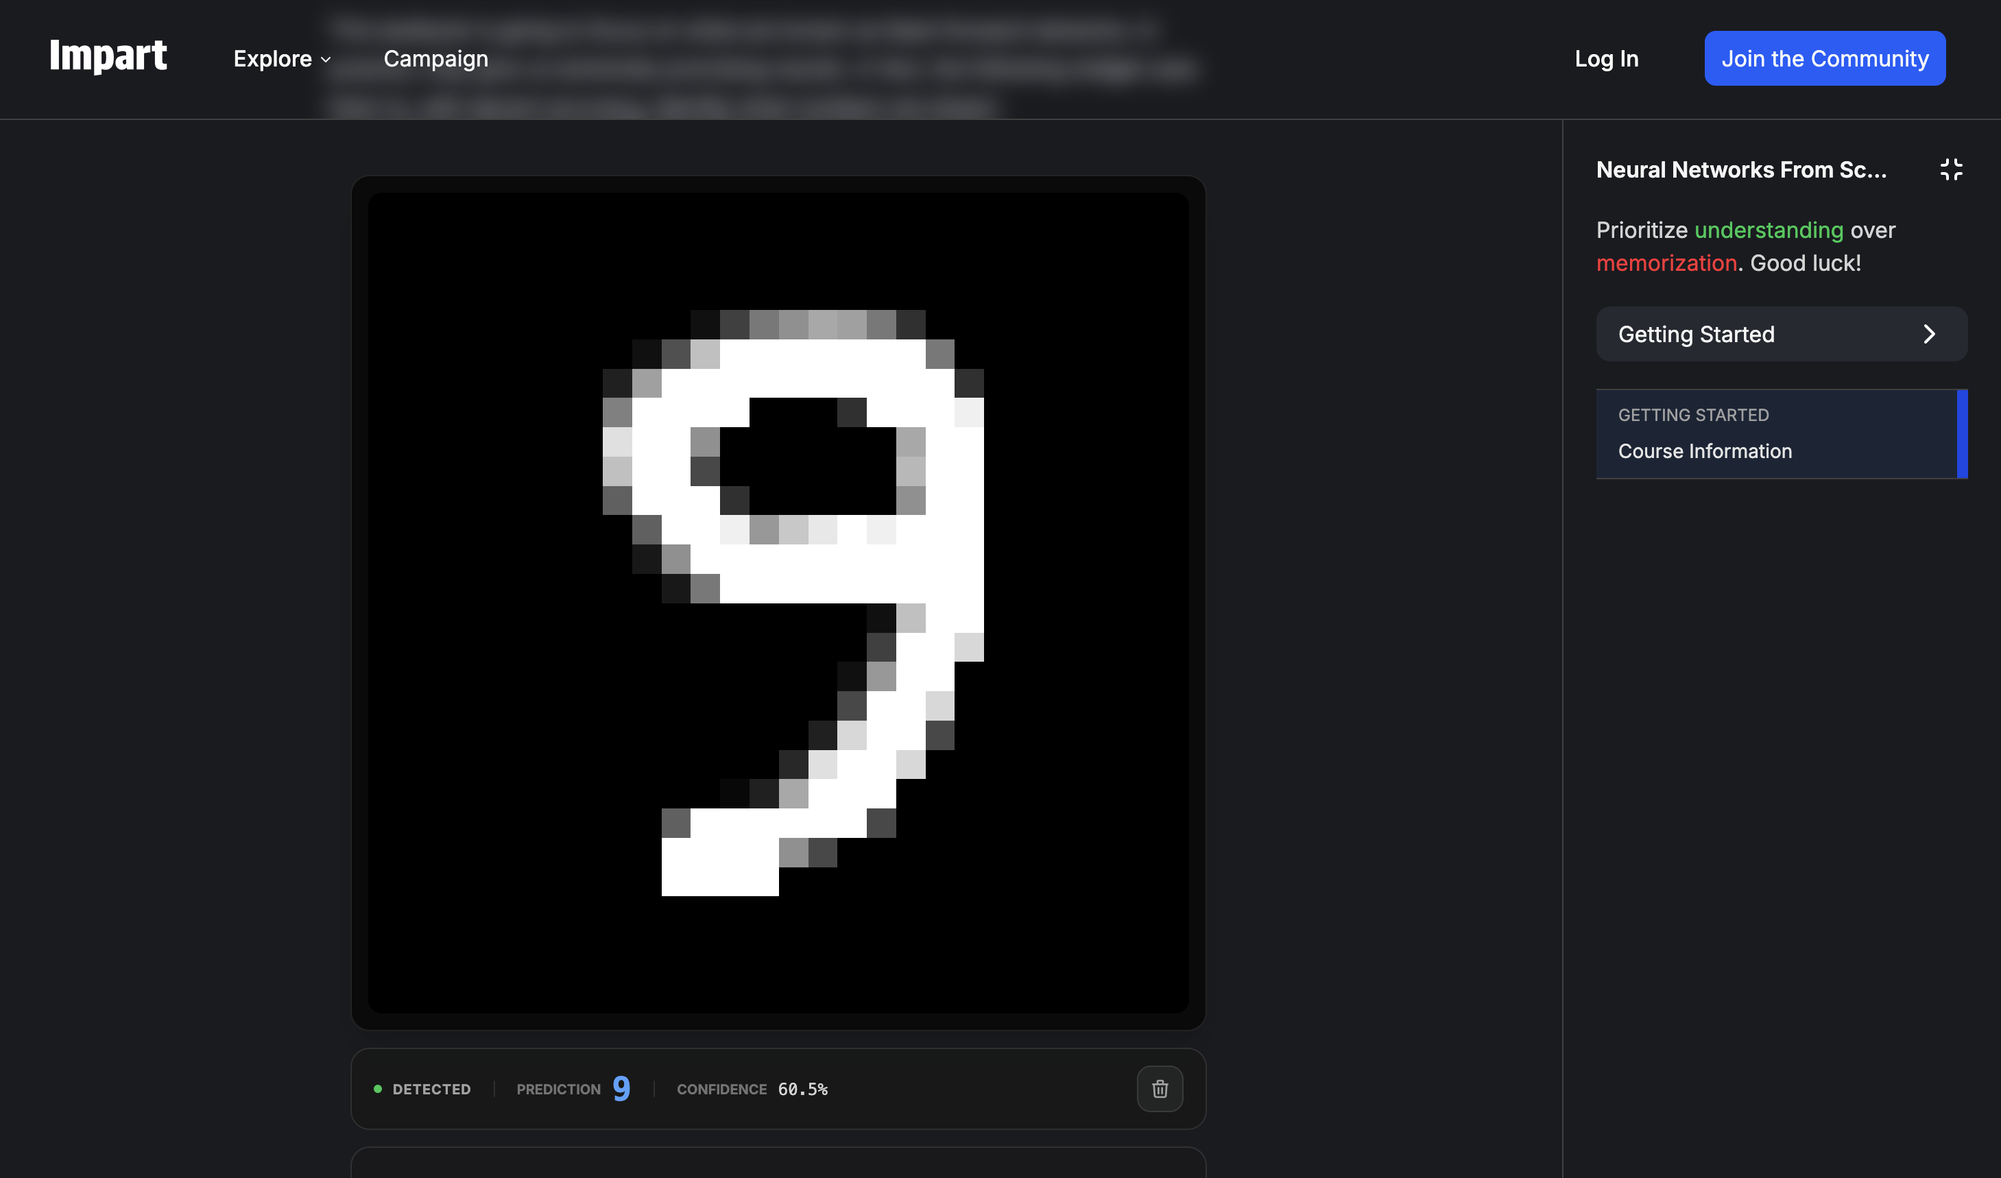Click the Impart logo
Screen dimensions: 2001x1178
[109, 56]
